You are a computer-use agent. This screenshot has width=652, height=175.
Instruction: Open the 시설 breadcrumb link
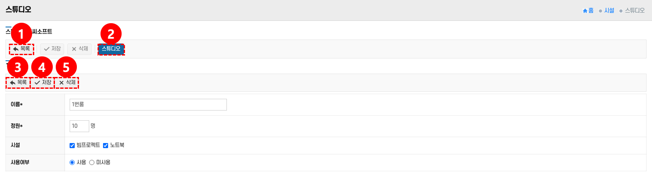[609, 11]
